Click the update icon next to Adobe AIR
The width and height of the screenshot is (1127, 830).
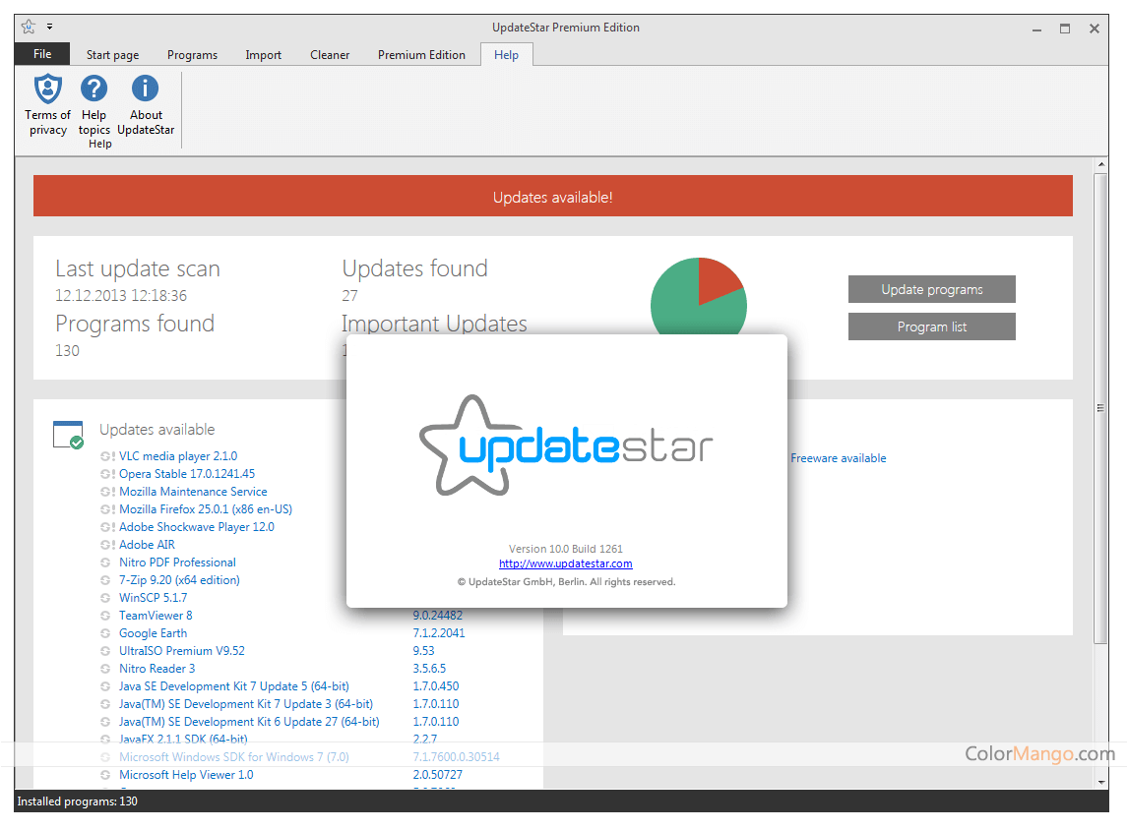107,545
